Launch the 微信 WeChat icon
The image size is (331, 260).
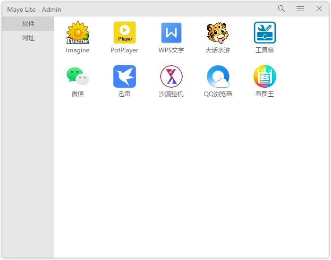pos(78,76)
